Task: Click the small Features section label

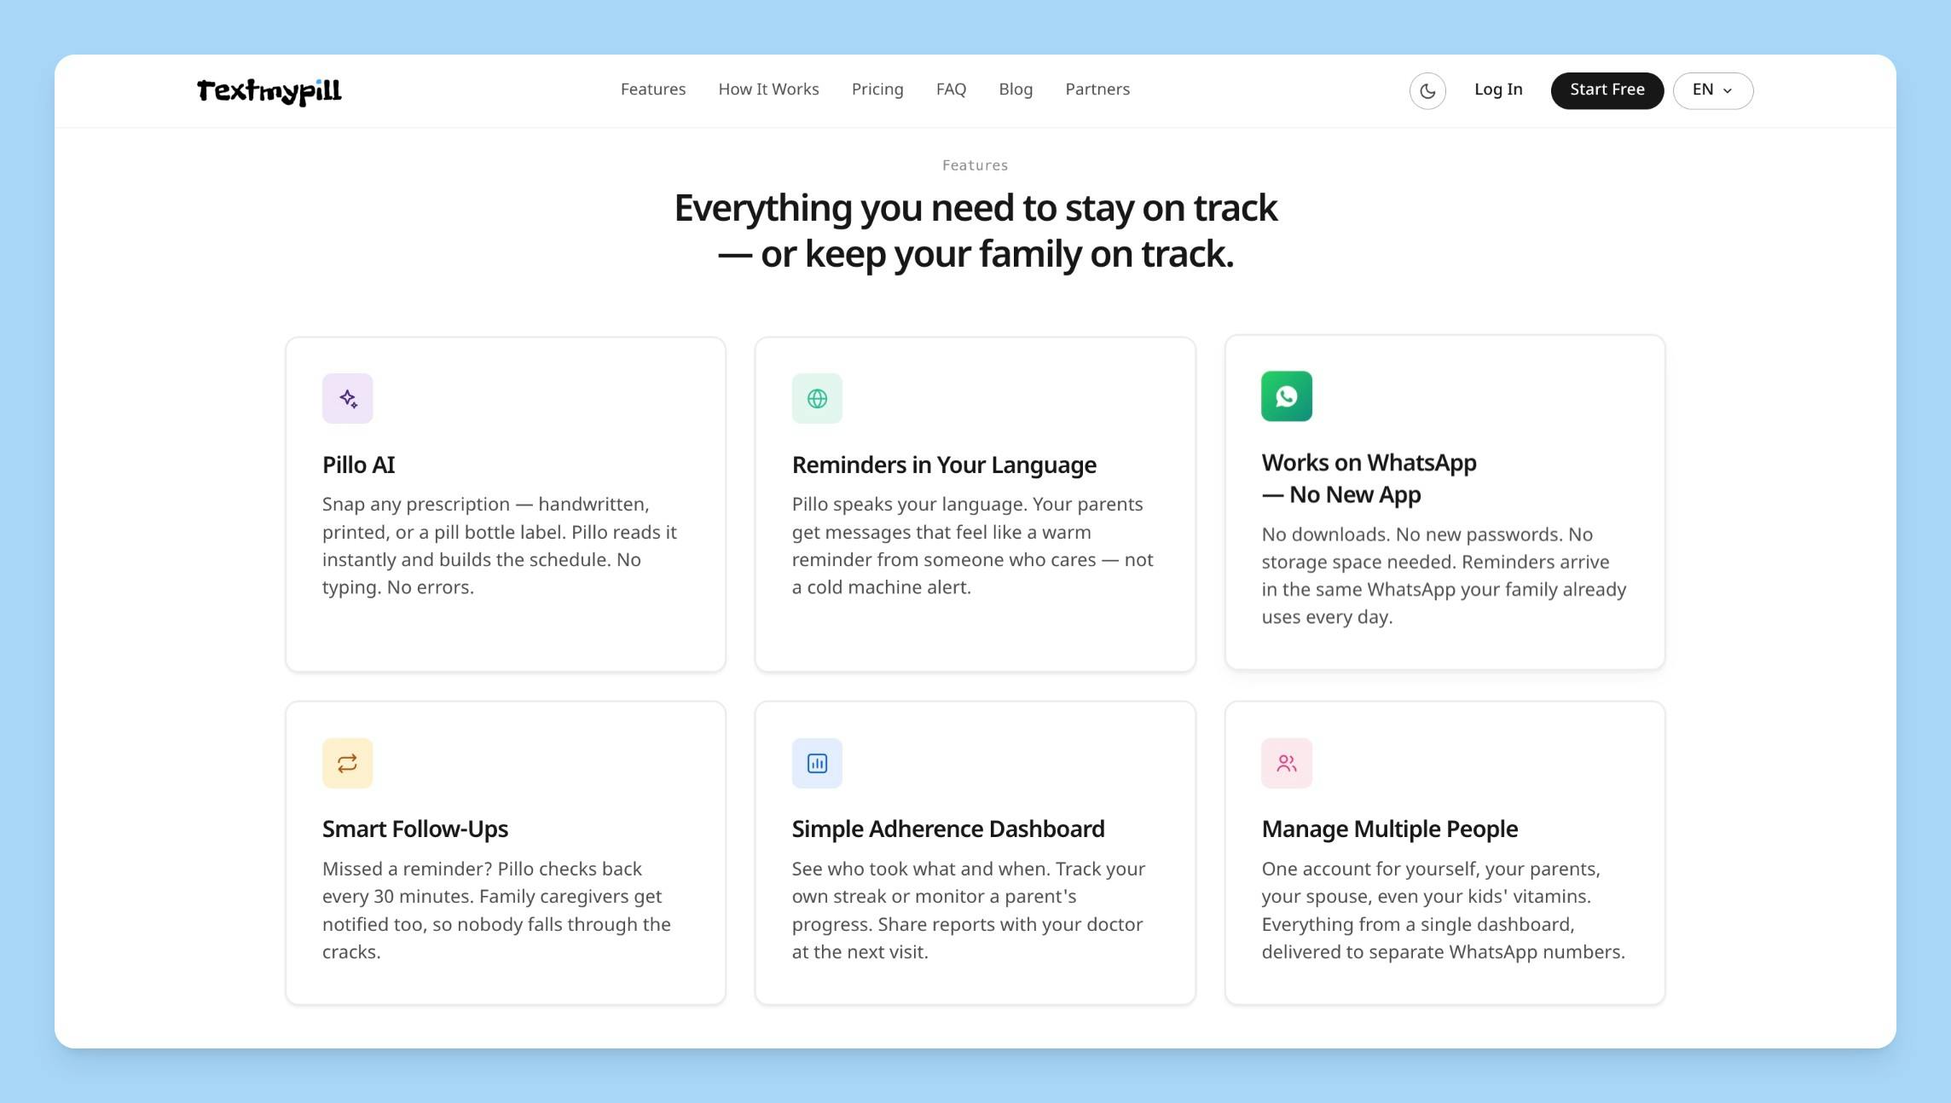Action: (975, 165)
